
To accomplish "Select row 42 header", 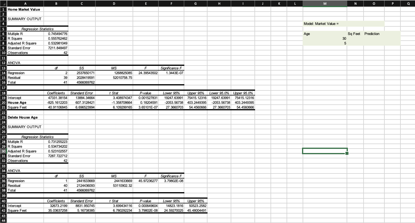I will [x=3, y=211].
